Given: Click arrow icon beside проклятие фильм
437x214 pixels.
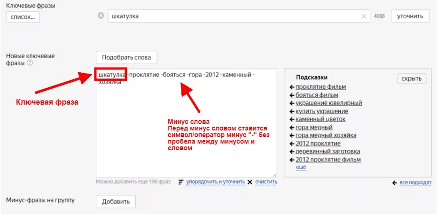Looking at the screenshot, I should coord(292,87).
